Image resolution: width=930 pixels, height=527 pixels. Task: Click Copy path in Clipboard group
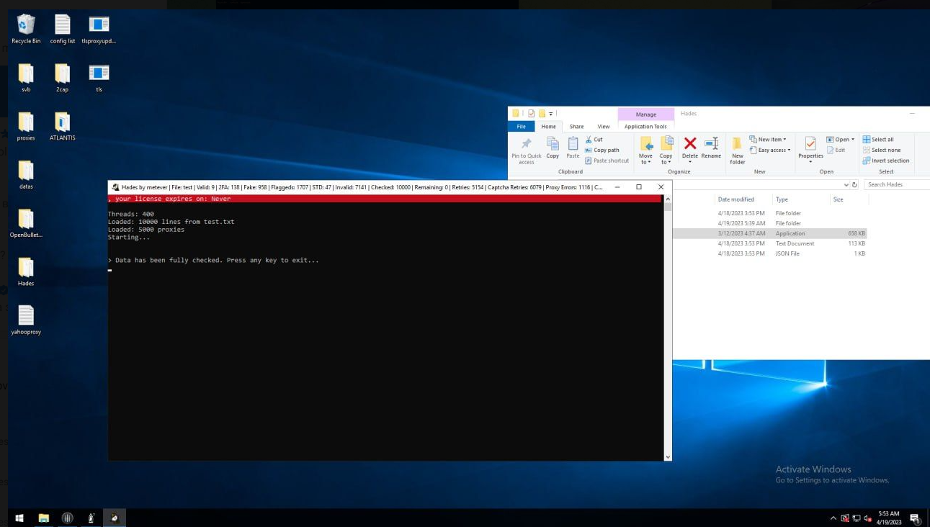pos(602,150)
